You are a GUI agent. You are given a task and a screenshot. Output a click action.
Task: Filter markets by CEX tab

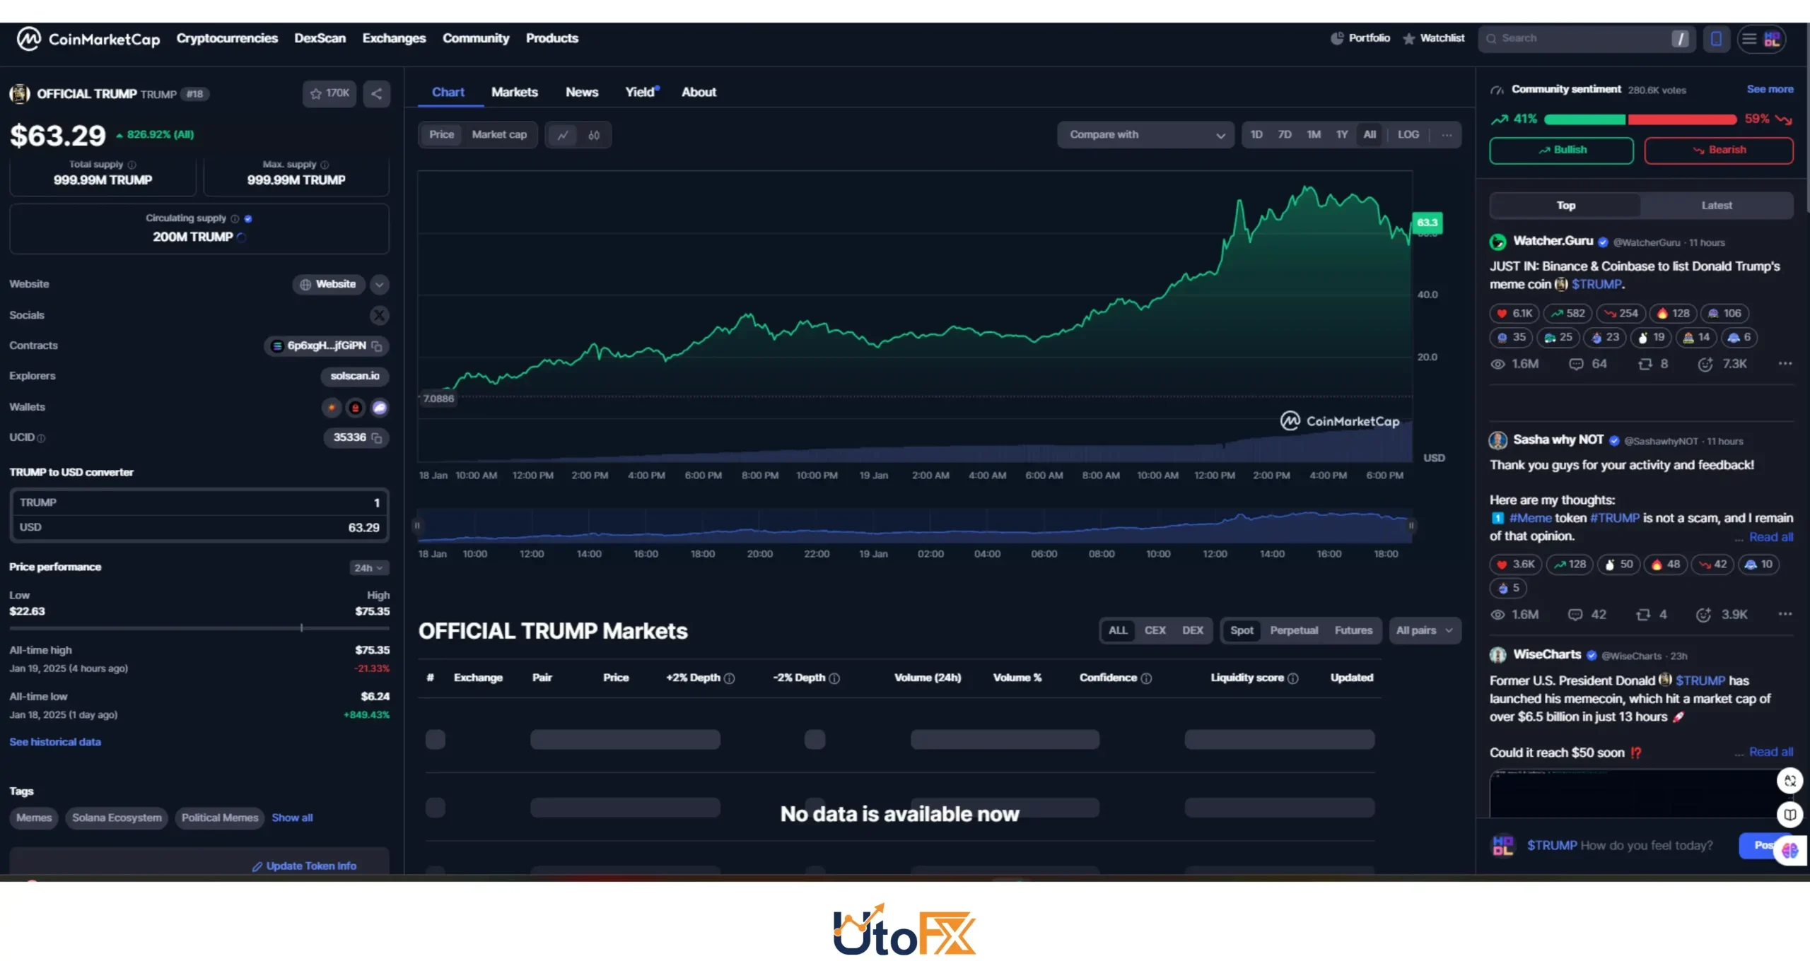tap(1155, 630)
